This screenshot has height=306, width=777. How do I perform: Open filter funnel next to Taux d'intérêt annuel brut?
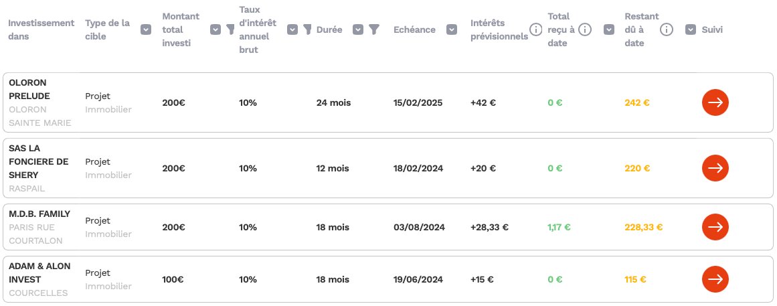307,29
